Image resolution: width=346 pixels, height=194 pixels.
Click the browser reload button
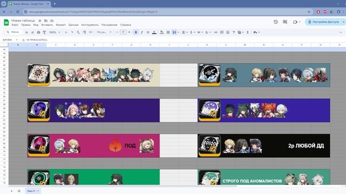pyautogui.click(x=18, y=12)
